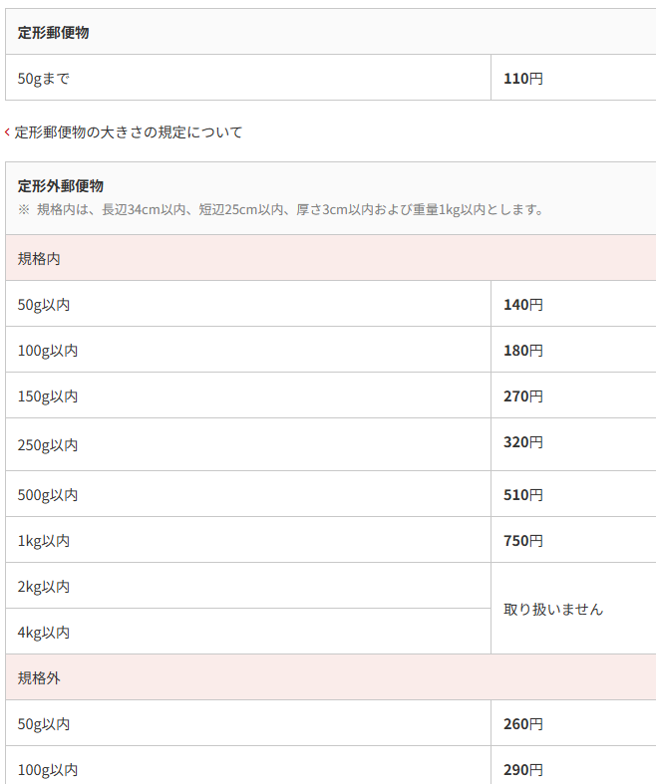
Task: Click the 110円 price cell
Action: click(x=523, y=78)
